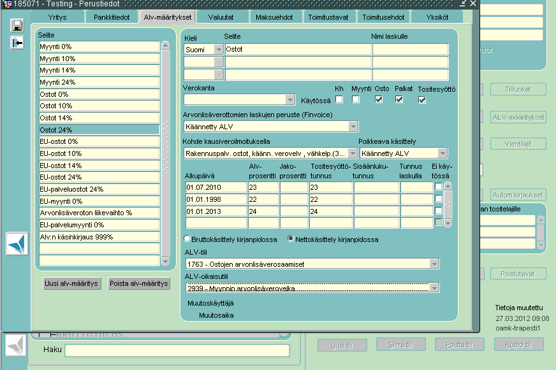Image resolution: width=556 pixels, height=370 pixels.
Task: Select Arvonlisäveroton liikevaihto % row
Action: click(x=99, y=213)
